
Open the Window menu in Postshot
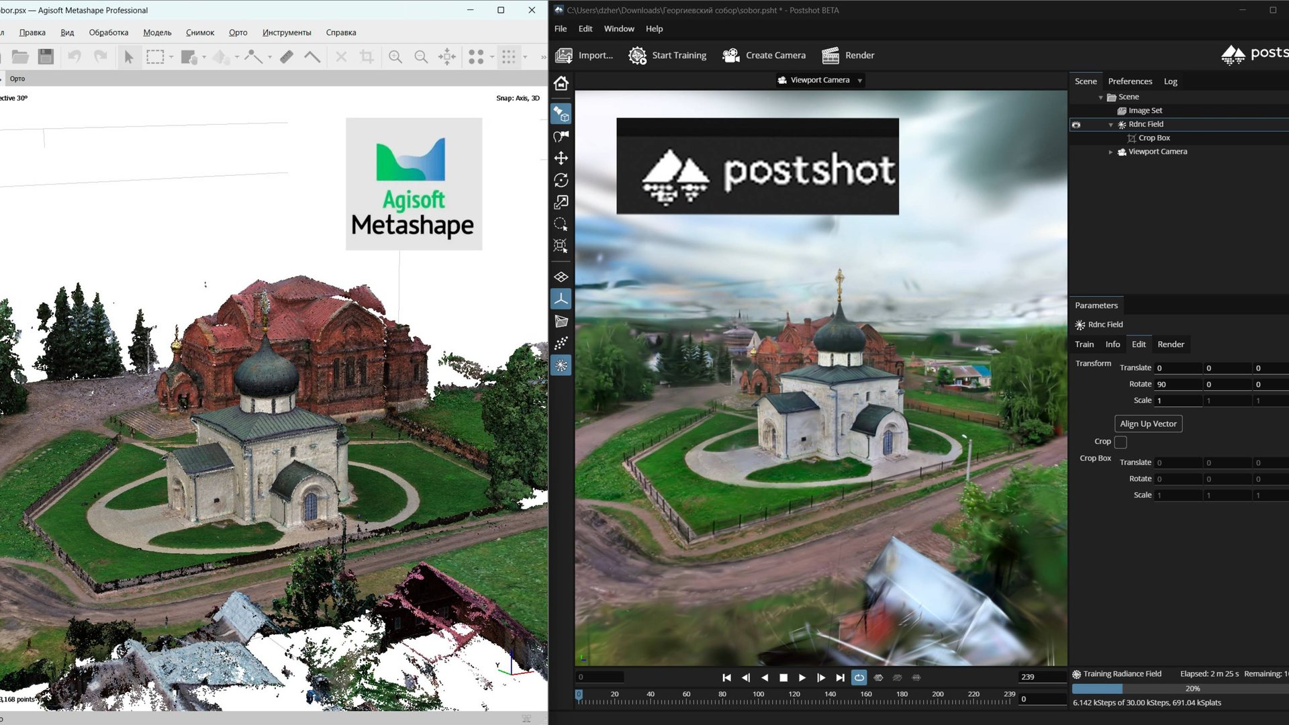coord(618,29)
